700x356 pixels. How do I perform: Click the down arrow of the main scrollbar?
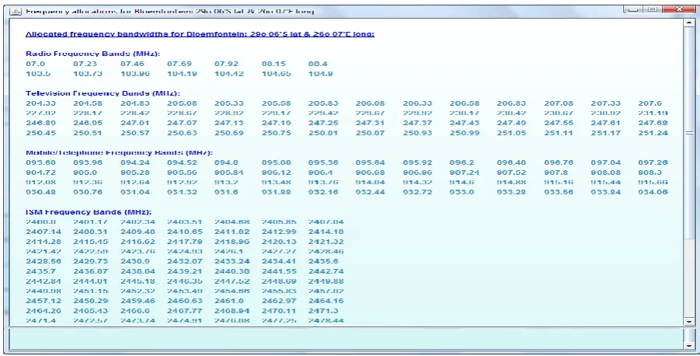point(689,321)
